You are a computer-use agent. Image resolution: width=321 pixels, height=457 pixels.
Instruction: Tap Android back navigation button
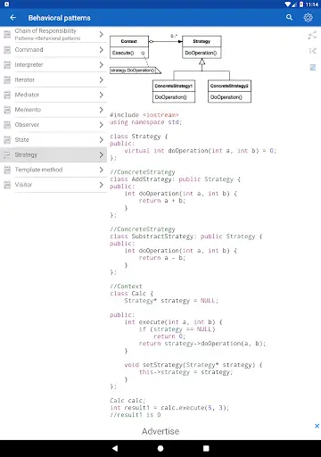[115, 448]
